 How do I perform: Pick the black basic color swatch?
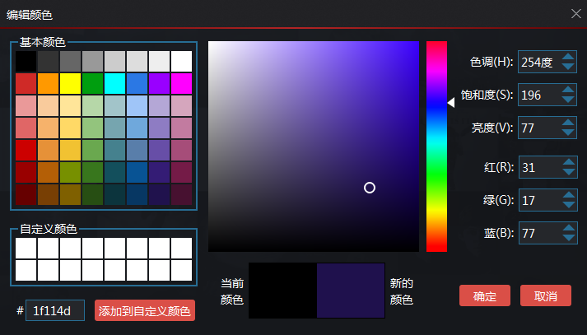tap(26, 61)
